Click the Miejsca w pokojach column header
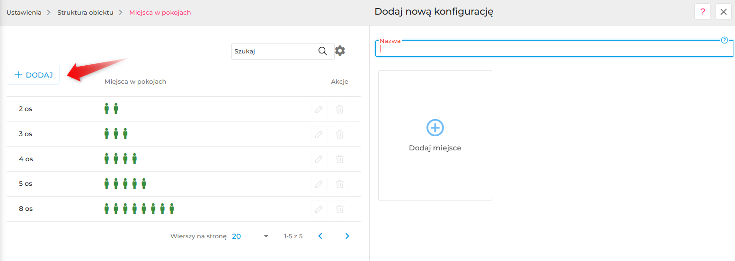 pos(135,82)
